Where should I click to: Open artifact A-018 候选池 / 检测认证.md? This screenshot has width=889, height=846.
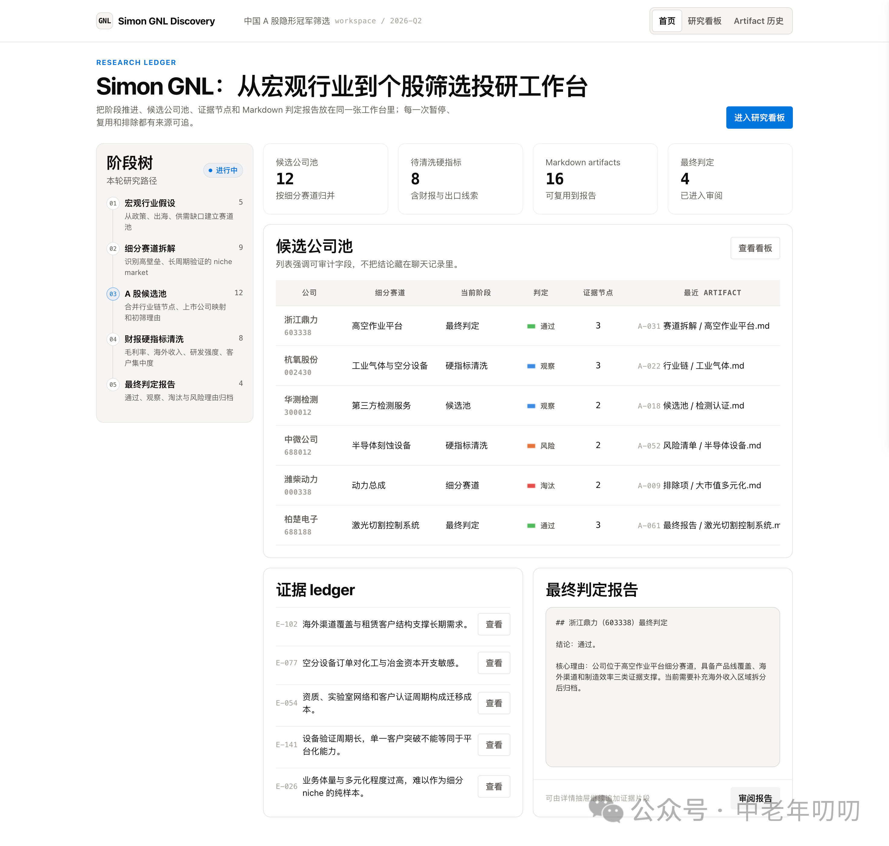tap(691, 405)
